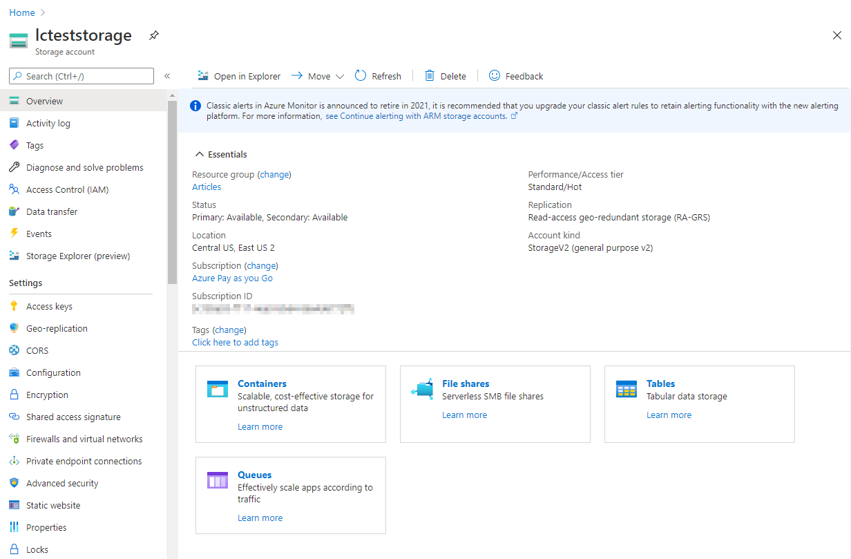Click the left menu vertical scrollbar

click(172, 193)
